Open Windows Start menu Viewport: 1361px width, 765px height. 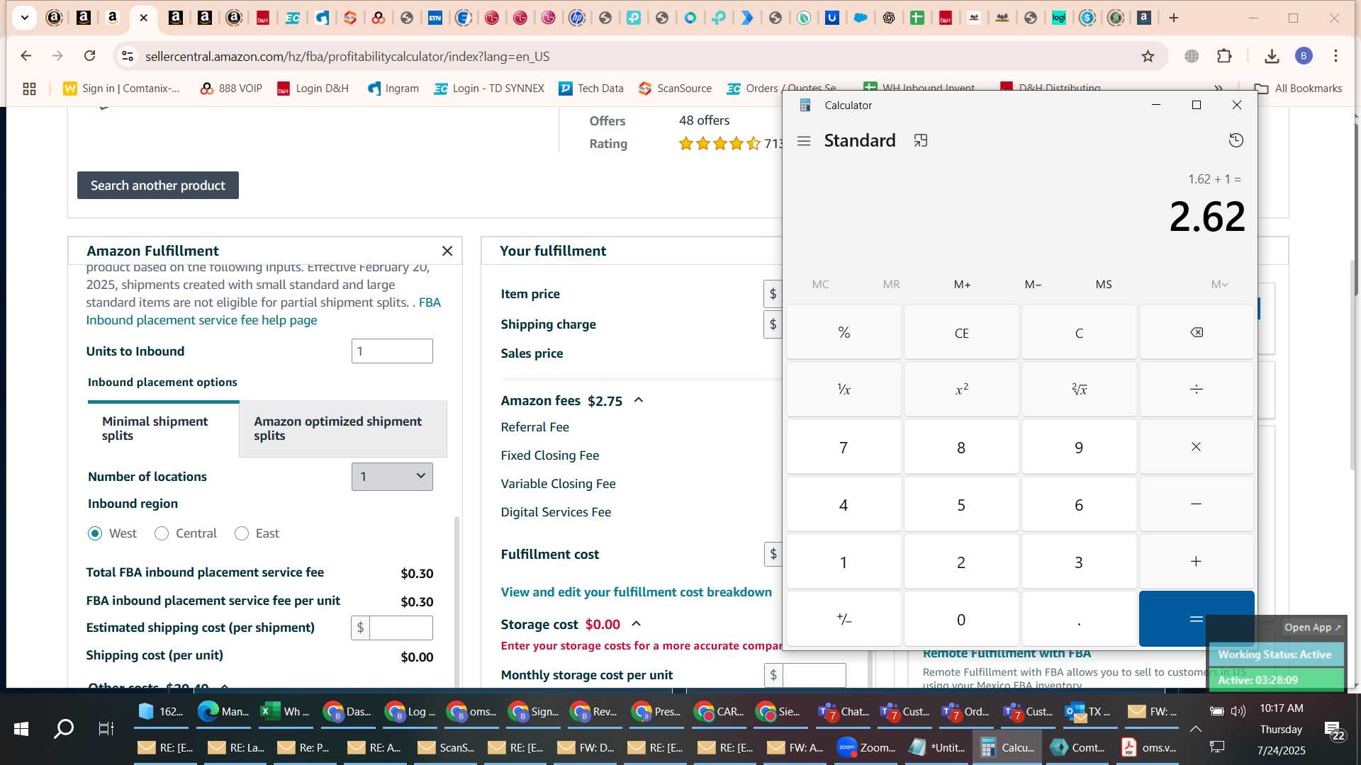(x=21, y=729)
